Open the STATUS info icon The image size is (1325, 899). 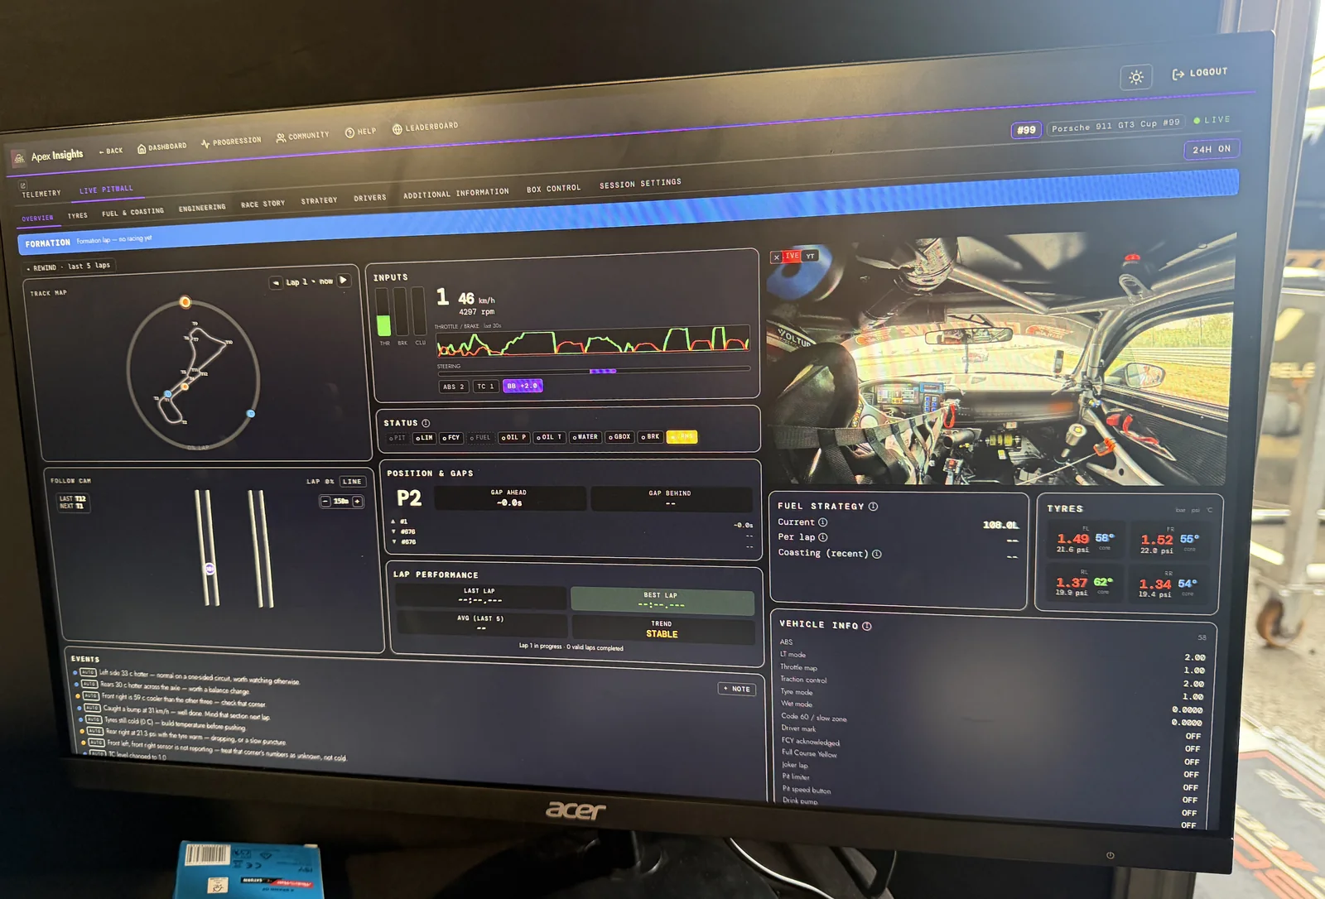click(426, 423)
